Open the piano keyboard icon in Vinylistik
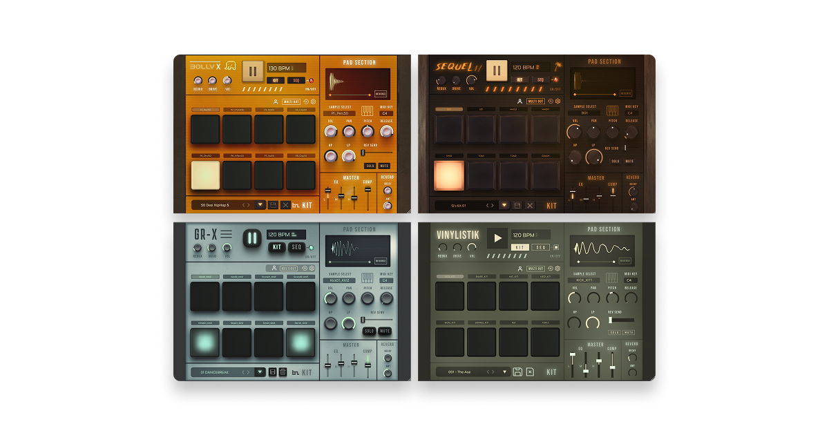 click(x=611, y=278)
